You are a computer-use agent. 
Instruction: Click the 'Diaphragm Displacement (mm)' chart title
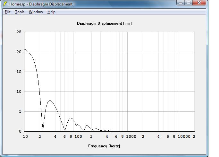(104, 23)
